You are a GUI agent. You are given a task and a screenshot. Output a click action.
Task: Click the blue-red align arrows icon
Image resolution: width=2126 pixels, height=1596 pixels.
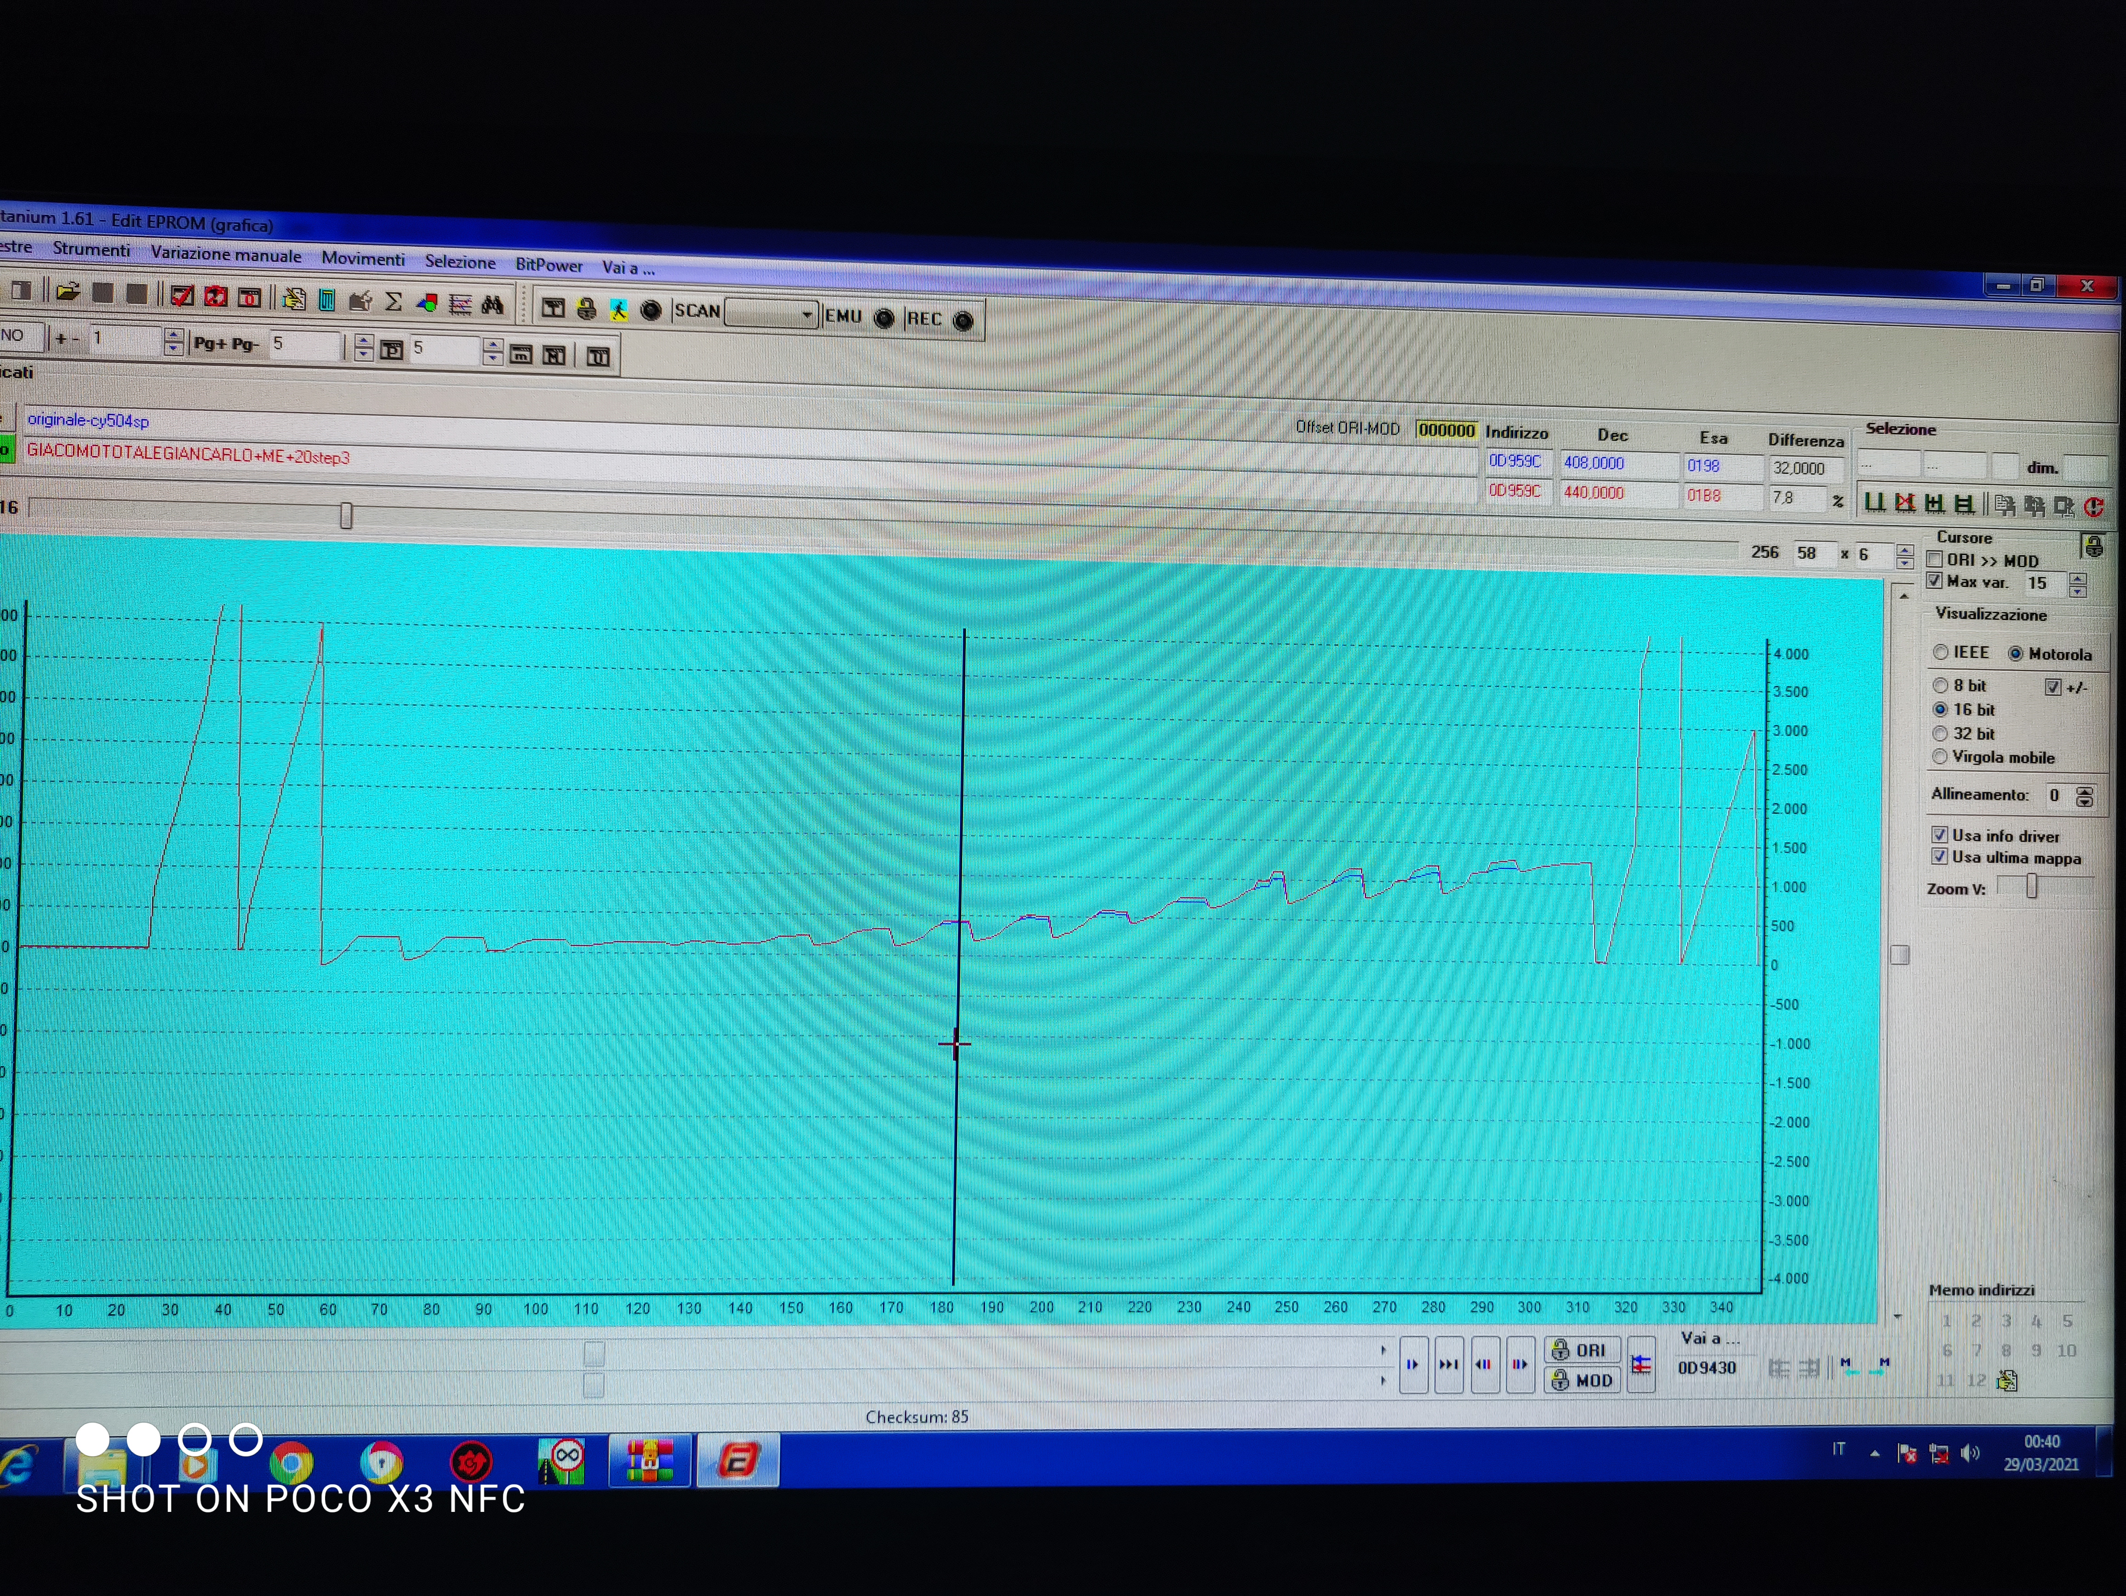pos(1641,1363)
